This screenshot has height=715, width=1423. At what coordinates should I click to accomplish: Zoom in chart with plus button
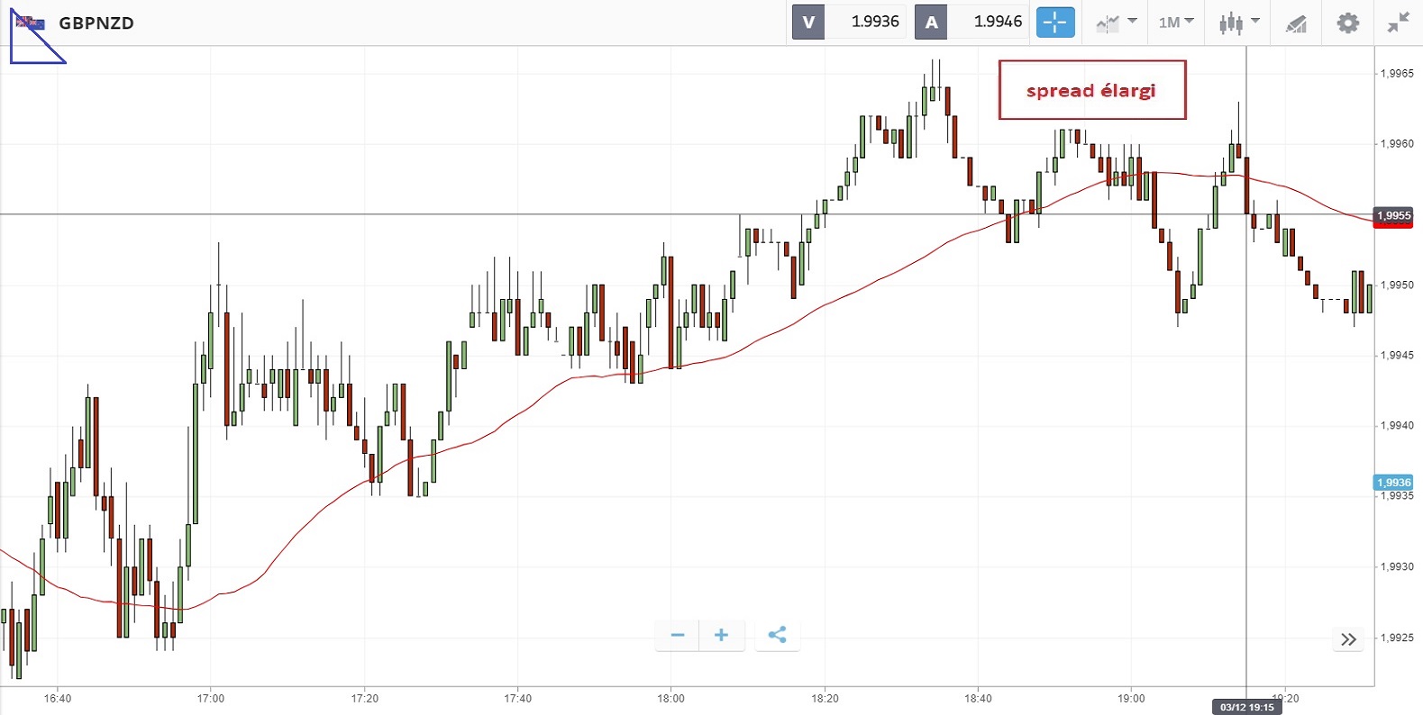point(721,635)
